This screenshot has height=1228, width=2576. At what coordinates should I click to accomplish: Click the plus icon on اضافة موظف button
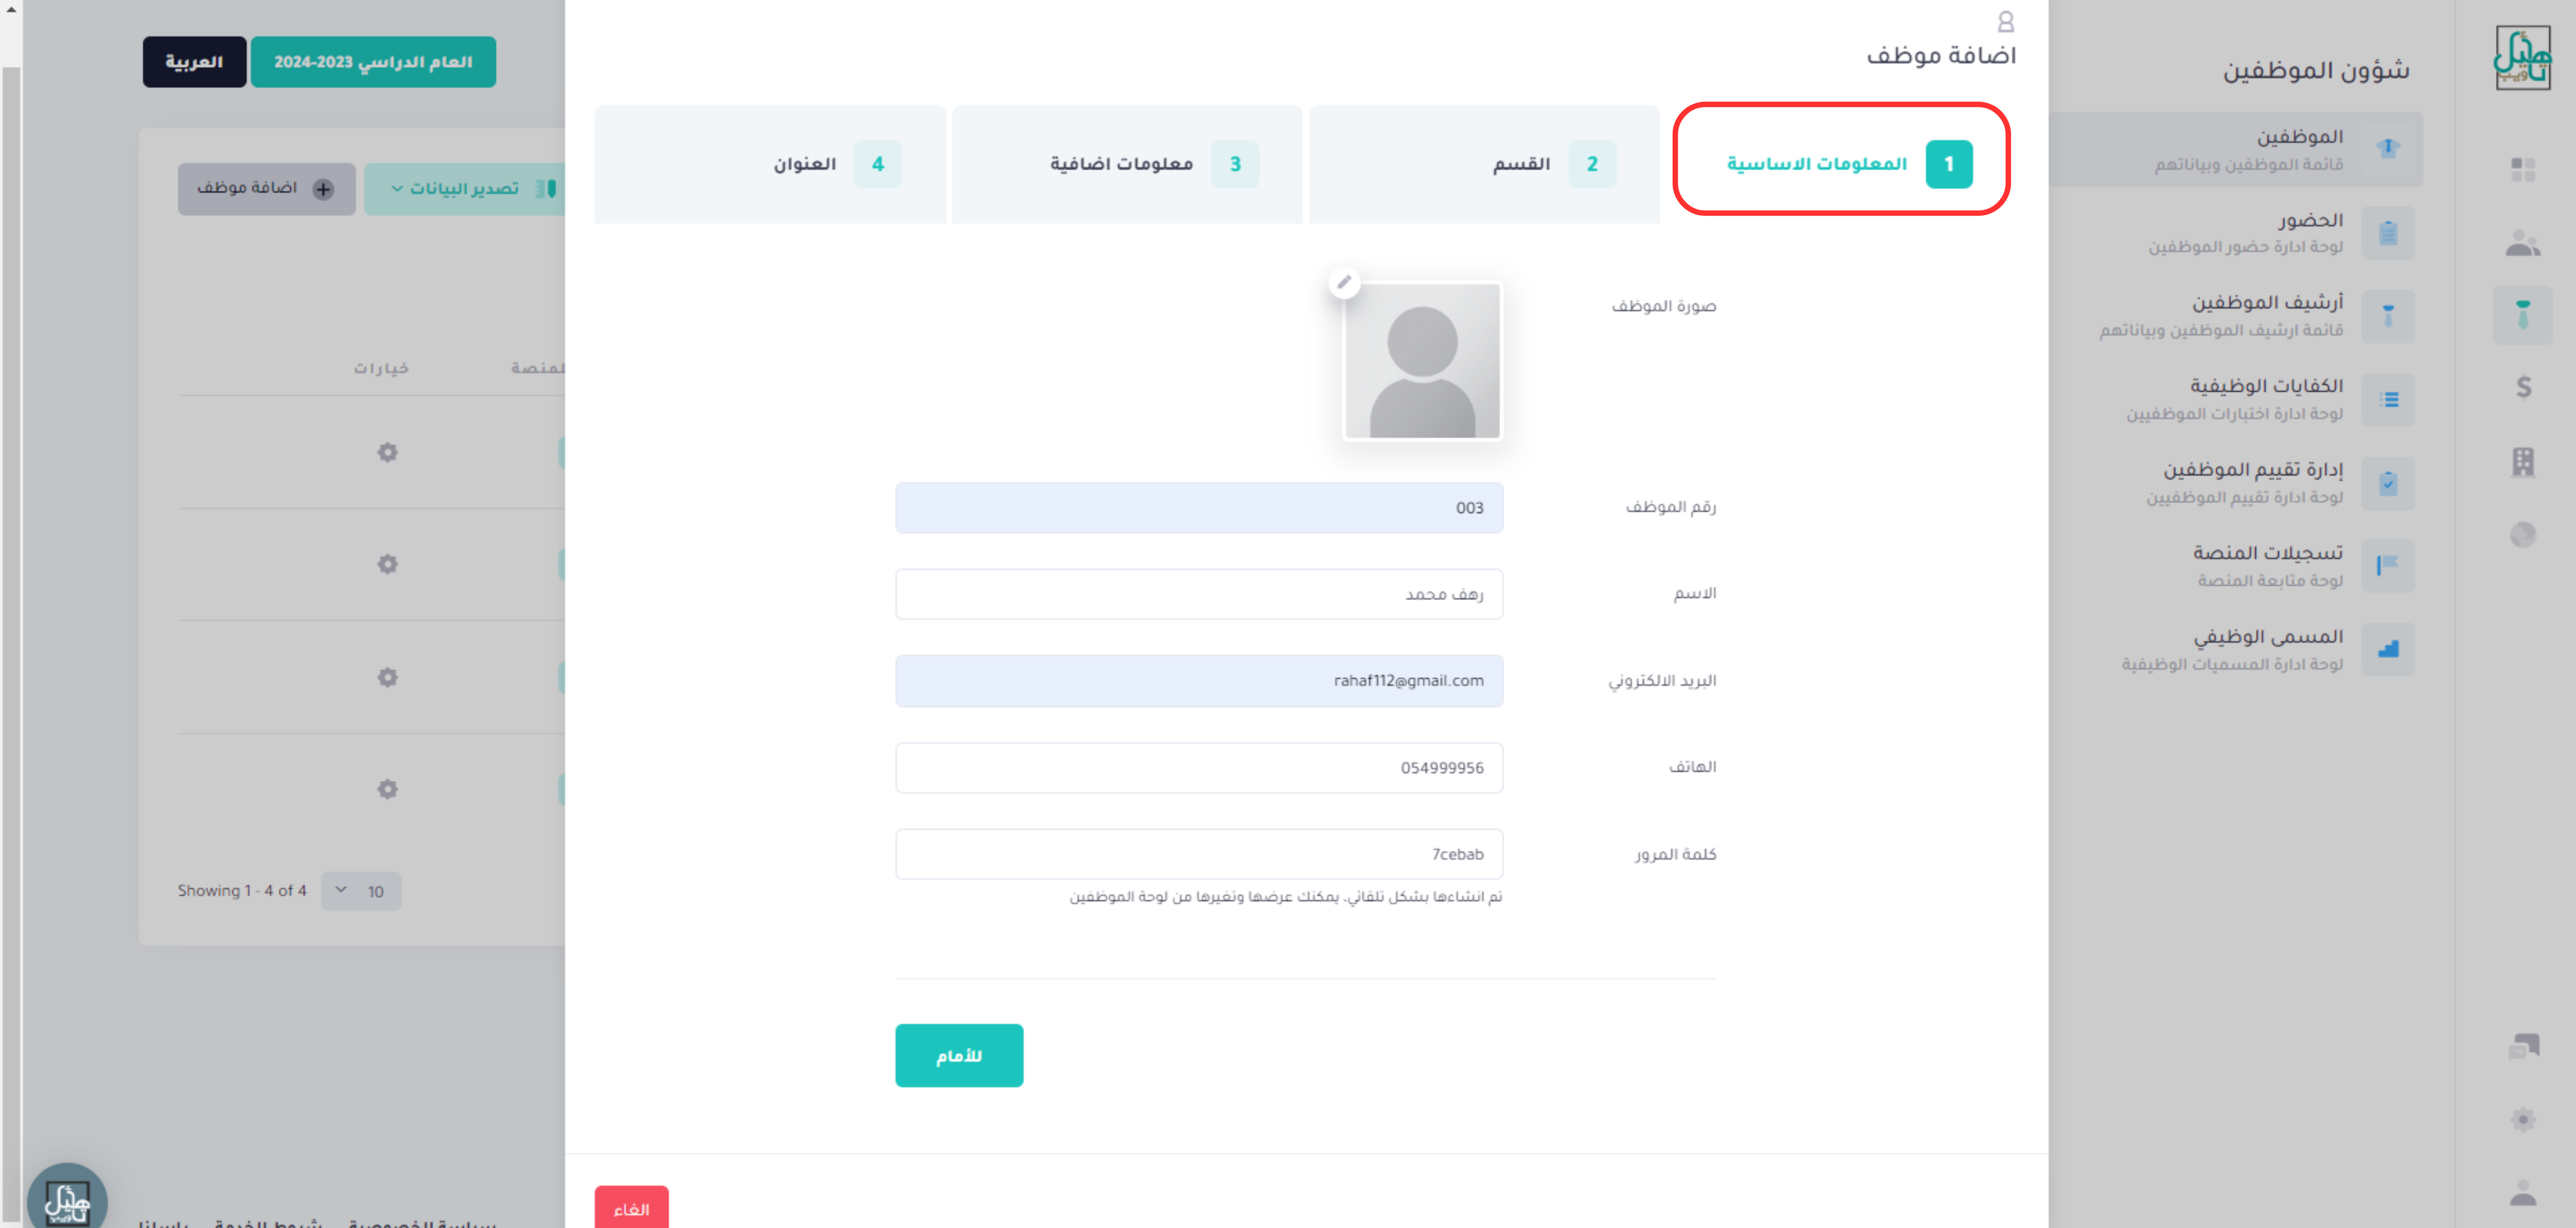coord(323,189)
